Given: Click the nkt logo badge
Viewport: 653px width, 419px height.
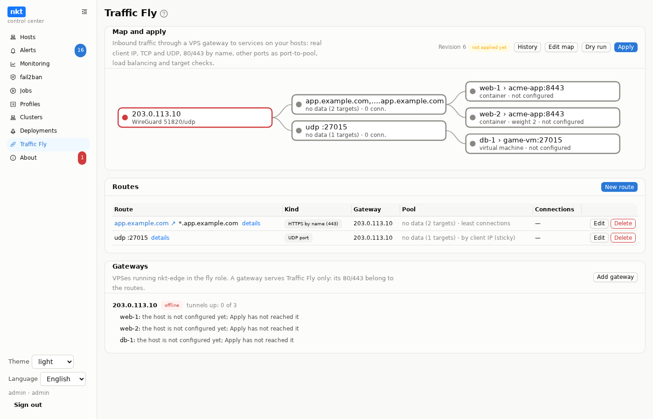Looking at the screenshot, I should coord(16,12).
